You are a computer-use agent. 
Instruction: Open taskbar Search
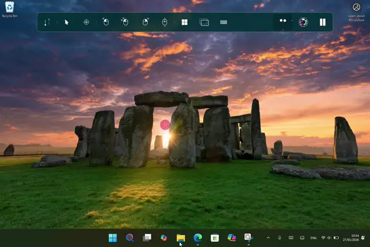coord(129,238)
